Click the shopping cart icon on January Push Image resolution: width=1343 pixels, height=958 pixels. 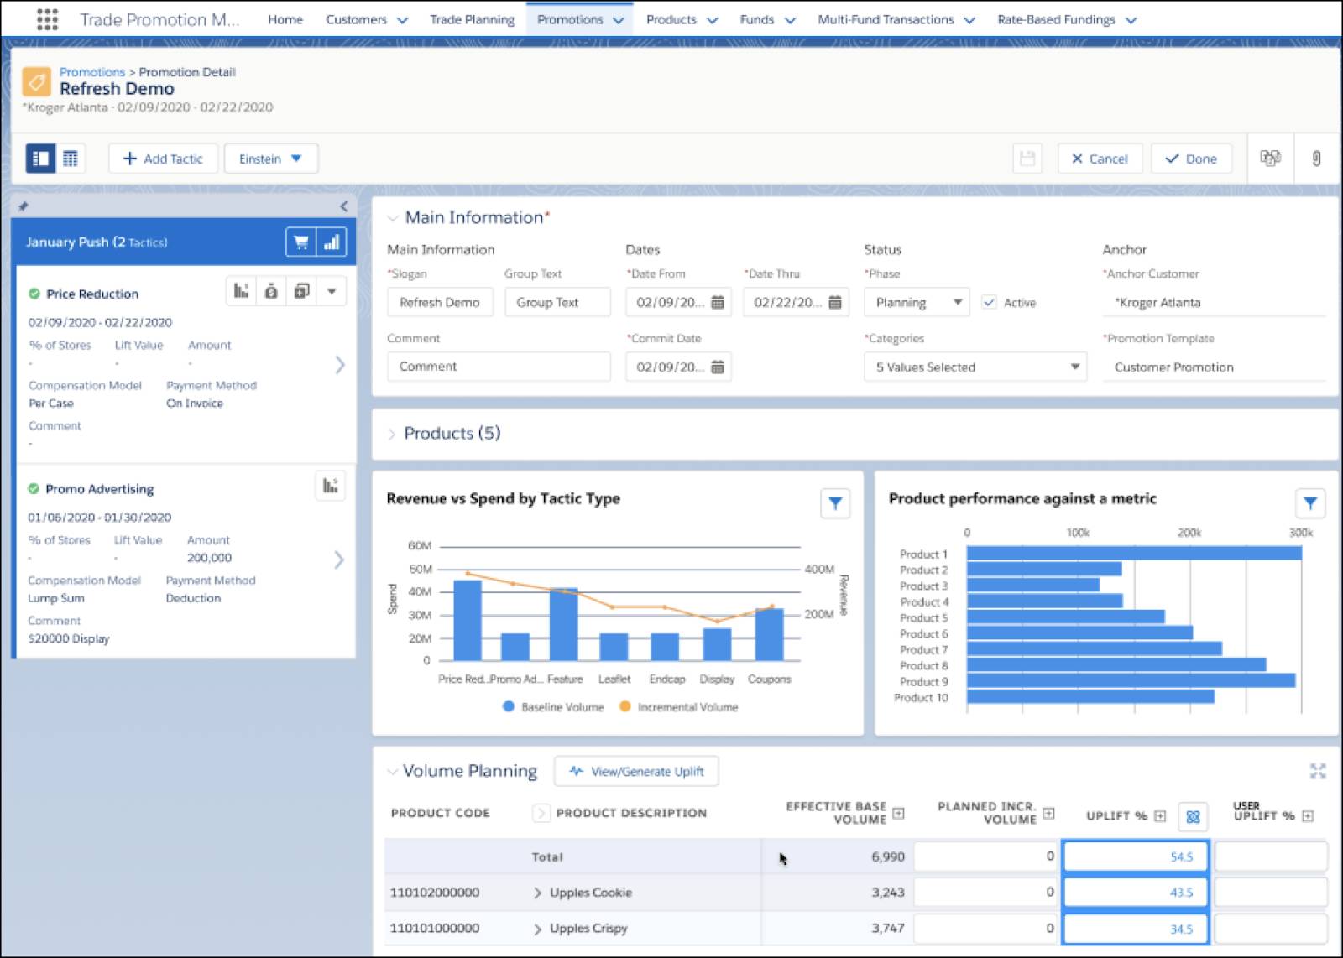pyautogui.click(x=300, y=242)
